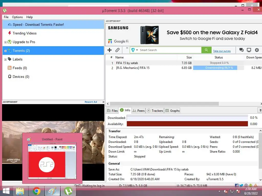Screen dimensions: 262x196
Task: Sort by the # column header
Action: [x=111, y=57]
